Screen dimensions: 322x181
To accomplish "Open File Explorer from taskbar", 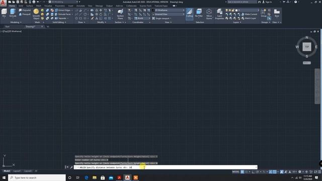I will pos(95,177).
